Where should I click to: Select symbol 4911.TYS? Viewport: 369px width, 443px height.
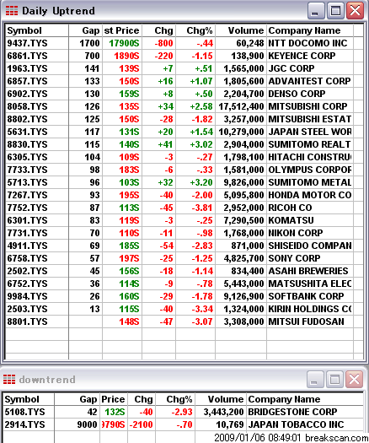(27, 246)
